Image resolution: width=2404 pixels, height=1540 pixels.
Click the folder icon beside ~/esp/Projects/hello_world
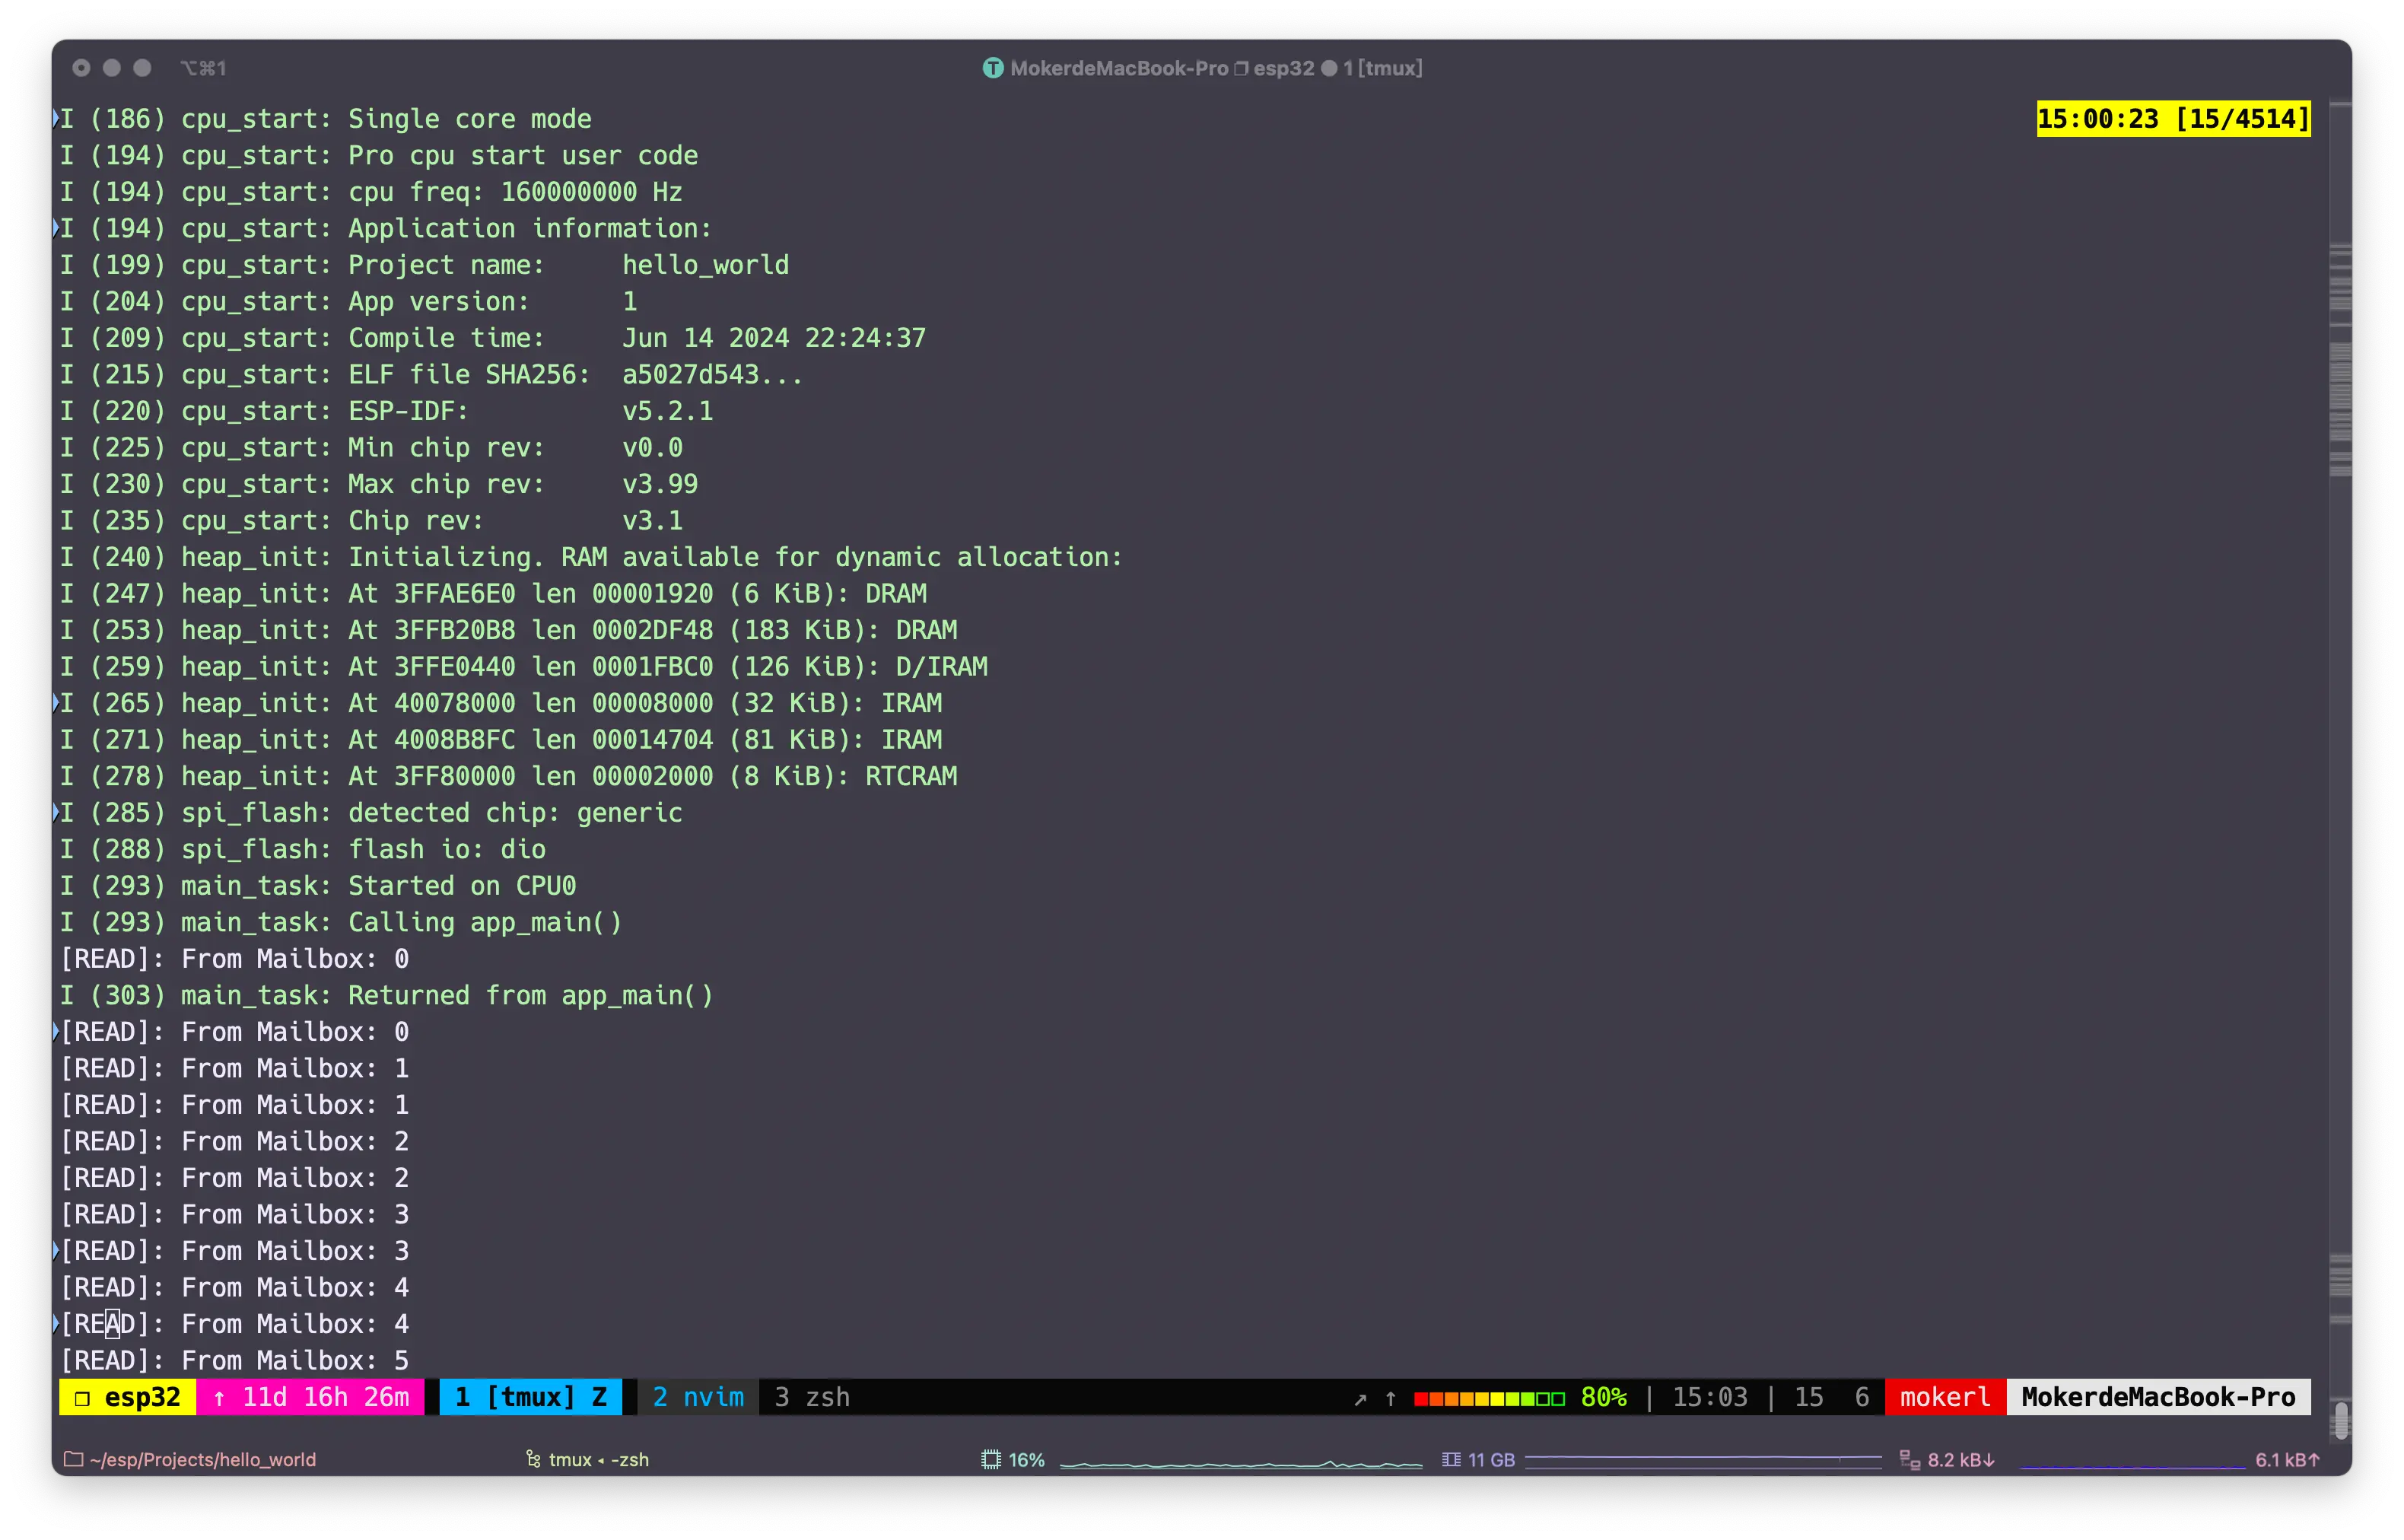[73, 1460]
